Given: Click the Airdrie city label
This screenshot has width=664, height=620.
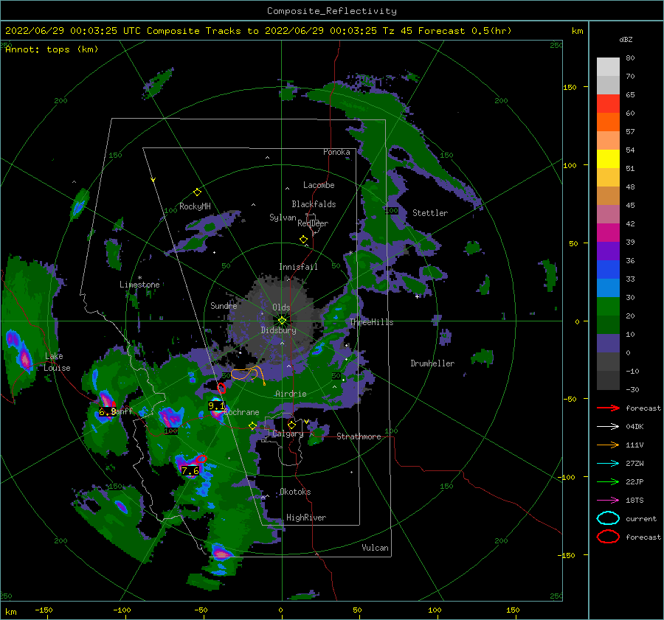Looking at the screenshot, I should 291,394.
